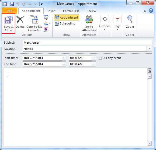This screenshot has height=150, width=156.
Task: Open the Calendar view icon in Actions
Action: pyautogui.click(x=46, y=18)
